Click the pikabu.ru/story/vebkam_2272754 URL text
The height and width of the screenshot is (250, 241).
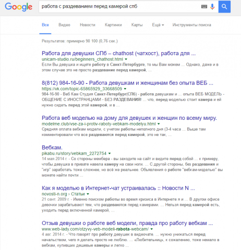[x=74, y=154]
